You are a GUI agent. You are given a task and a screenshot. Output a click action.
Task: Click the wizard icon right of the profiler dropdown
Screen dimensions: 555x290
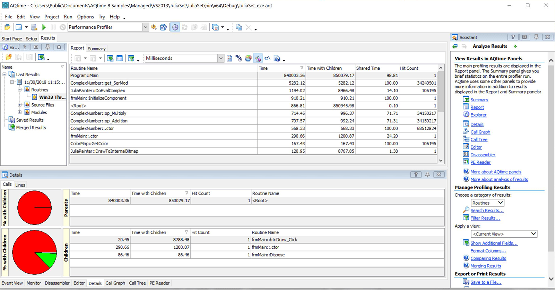pos(154,27)
